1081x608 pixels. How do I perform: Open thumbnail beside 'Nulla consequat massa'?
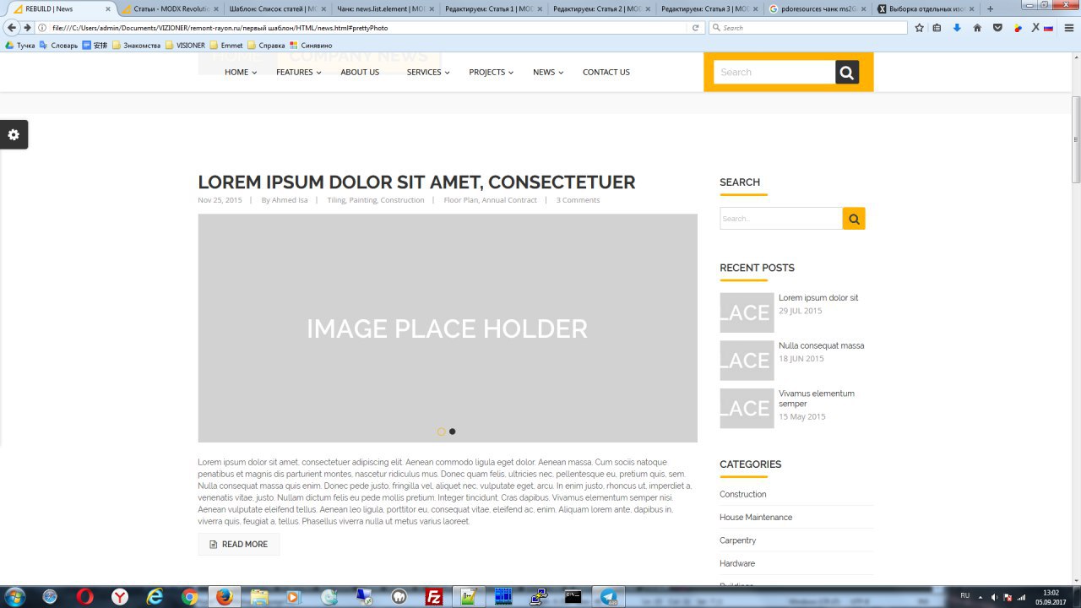[747, 361]
